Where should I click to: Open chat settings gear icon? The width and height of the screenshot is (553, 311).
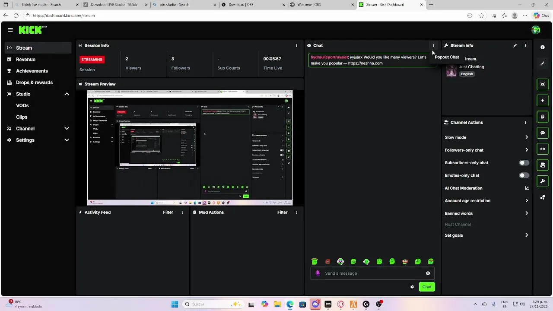(412, 287)
